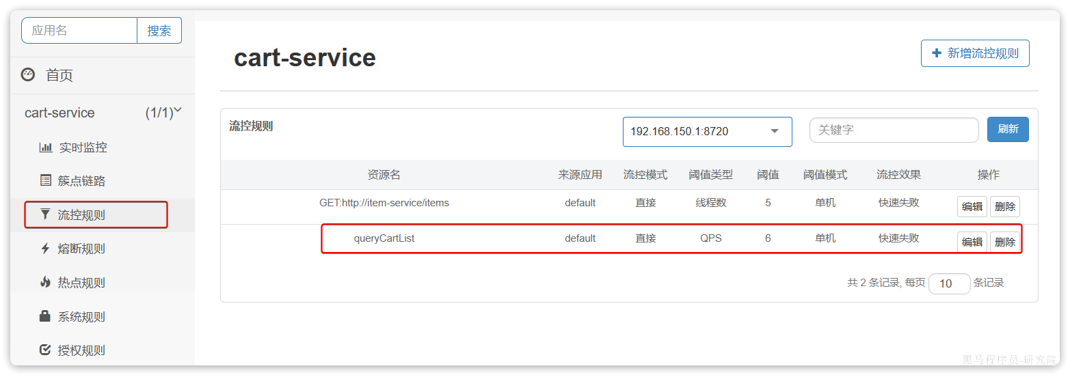Viewport: 1070px width, 377px height.
Task: Click the bar chart icon for 实时监控
Action: 46,147
